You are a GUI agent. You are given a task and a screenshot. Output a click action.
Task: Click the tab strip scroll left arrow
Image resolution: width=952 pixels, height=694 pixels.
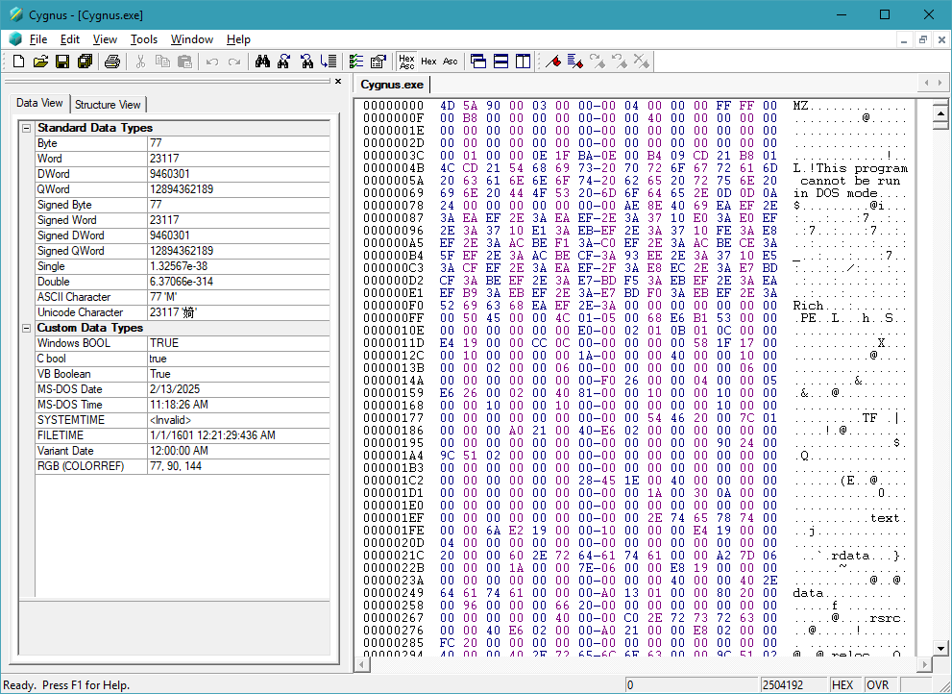[x=926, y=83]
